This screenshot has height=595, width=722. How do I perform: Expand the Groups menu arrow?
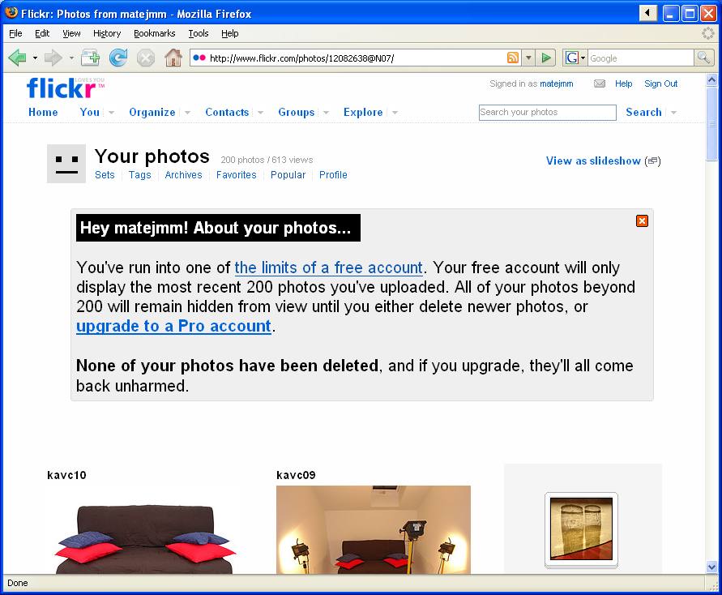tap(326, 113)
